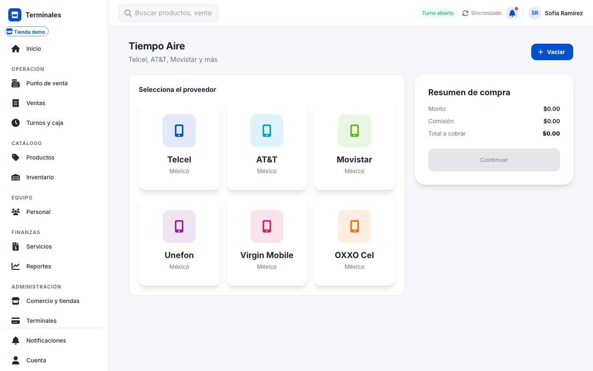This screenshot has height=371, width=593.
Task: Open Turnos y caja page
Action: click(x=54, y=123)
